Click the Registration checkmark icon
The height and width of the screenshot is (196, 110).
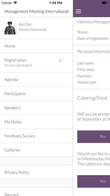point(60,61)
